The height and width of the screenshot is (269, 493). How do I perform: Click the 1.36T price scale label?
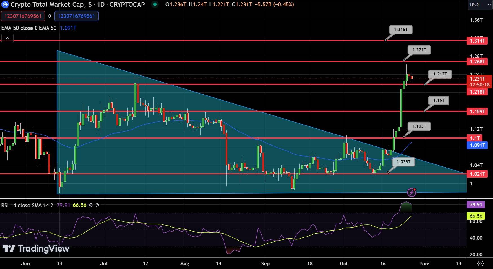point(476,20)
